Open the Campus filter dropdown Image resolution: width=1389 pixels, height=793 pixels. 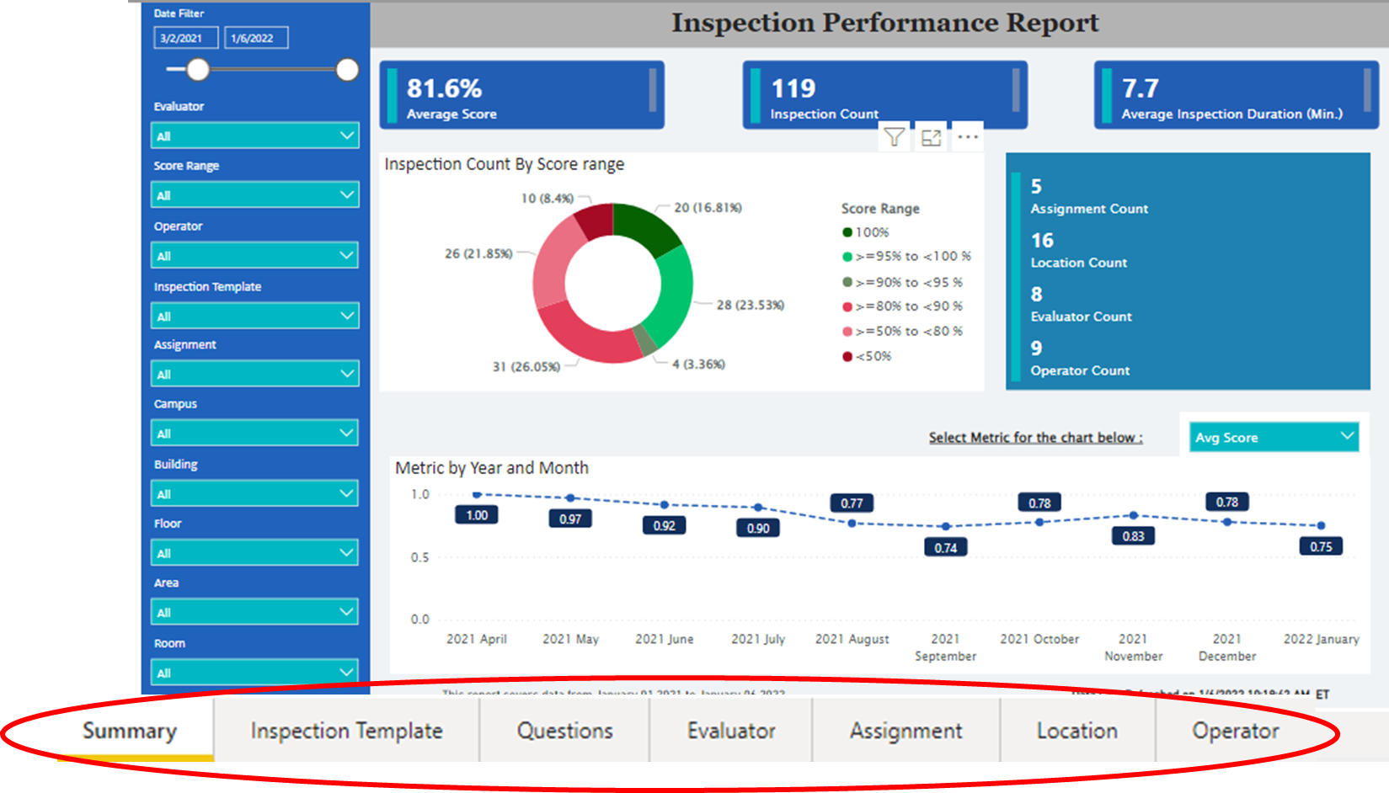[254, 432]
